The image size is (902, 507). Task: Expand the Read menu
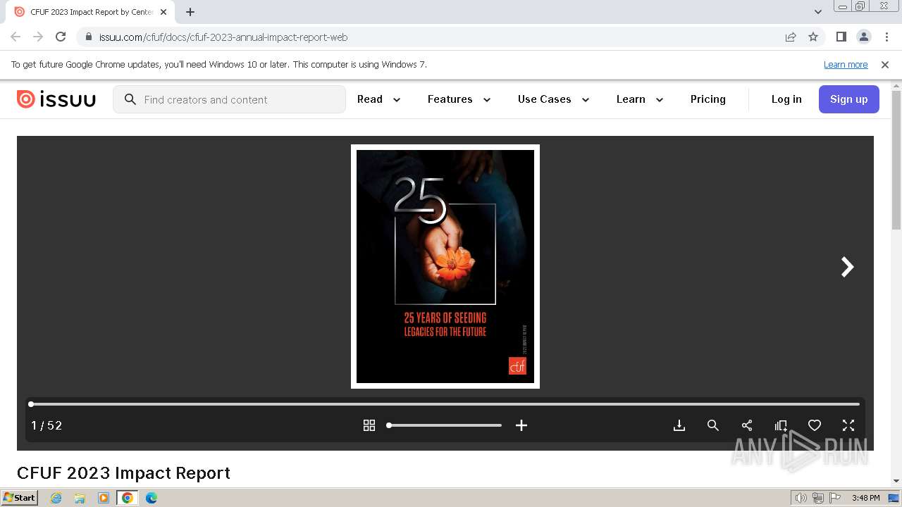[x=379, y=99]
